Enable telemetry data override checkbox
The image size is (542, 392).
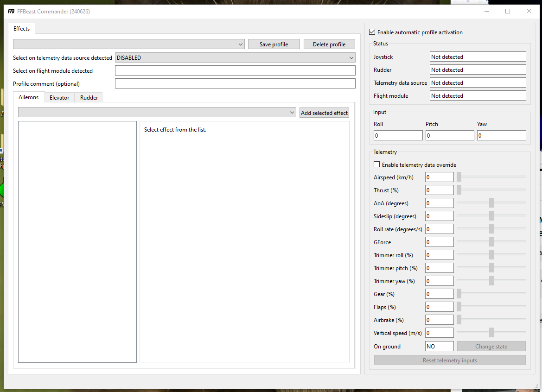point(377,164)
